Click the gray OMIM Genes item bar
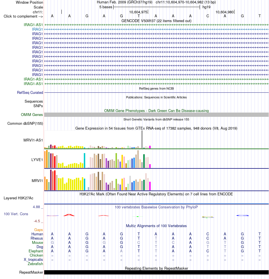The height and width of the screenshot is (279, 269). coord(156,115)
